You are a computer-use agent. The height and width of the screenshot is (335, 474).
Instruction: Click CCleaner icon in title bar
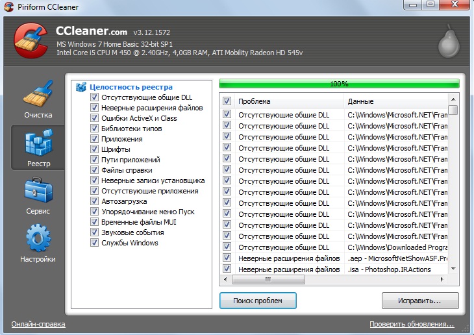tap(9, 6)
